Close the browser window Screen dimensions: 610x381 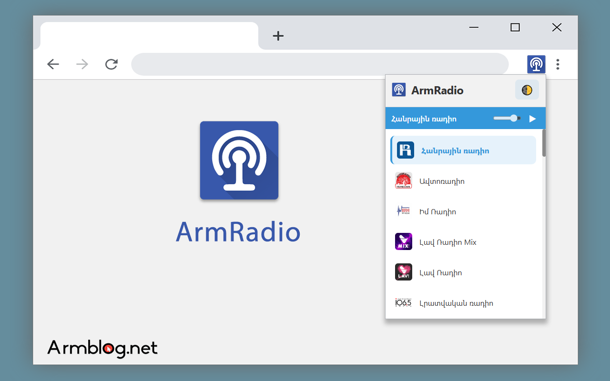pos(557,28)
